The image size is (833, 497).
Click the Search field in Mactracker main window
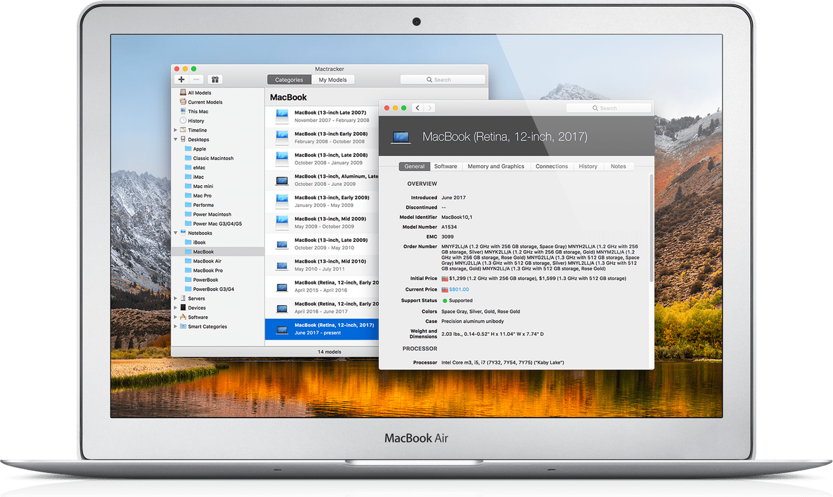click(x=443, y=80)
